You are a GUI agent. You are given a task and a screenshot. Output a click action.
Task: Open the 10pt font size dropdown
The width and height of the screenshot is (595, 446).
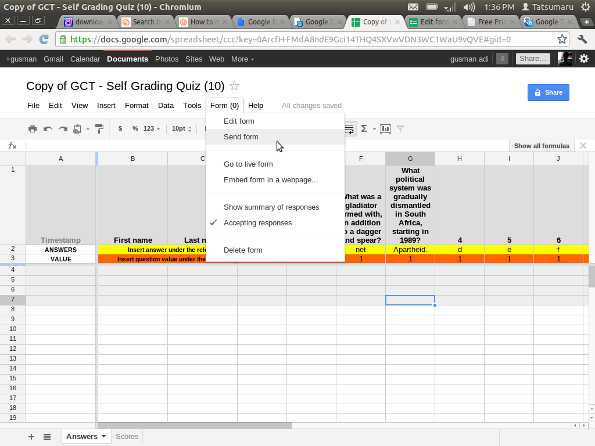point(181,128)
